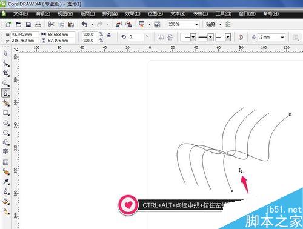Select the Zoom magnifier tool
Screen dimensions: 303x229
coord(5,83)
